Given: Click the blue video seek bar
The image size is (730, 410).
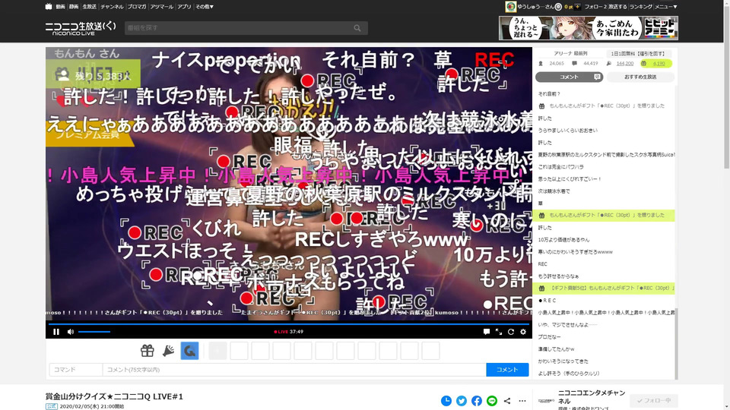Looking at the screenshot, I should pyautogui.click(x=289, y=323).
